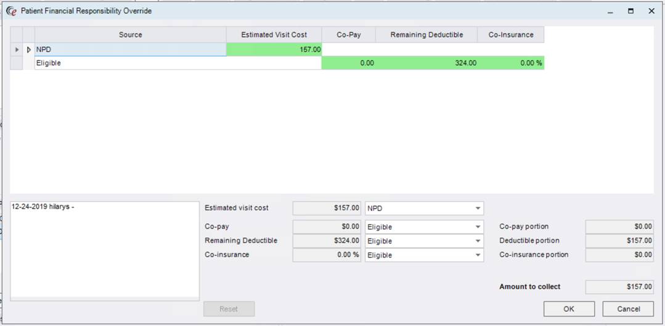Expand the NPD row triangle

pyautogui.click(x=28, y=49)
